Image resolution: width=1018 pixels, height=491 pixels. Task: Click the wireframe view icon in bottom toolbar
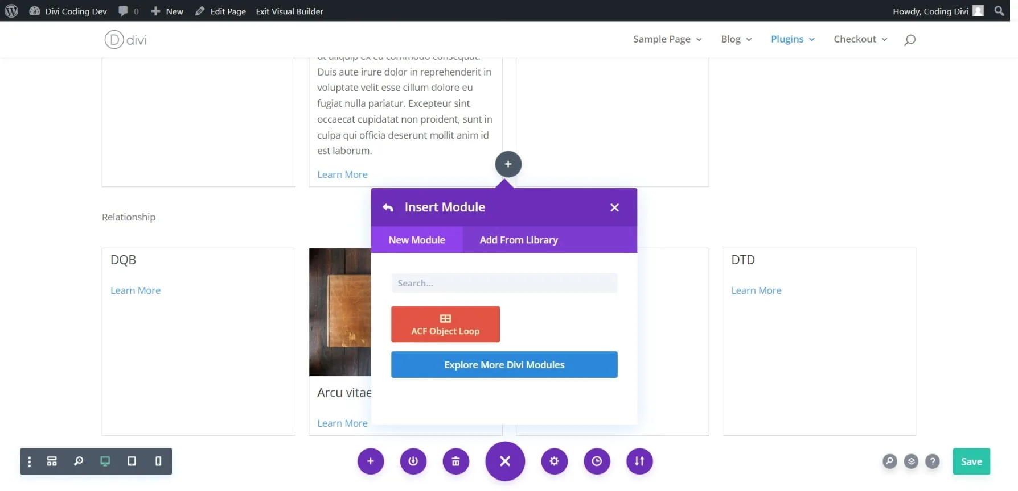(52, 461)
